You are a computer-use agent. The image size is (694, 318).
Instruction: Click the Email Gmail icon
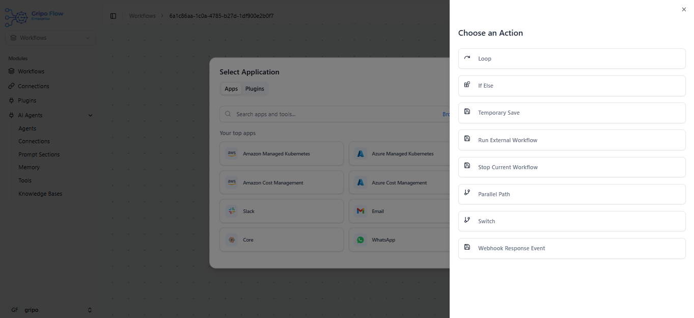point(360,211)
